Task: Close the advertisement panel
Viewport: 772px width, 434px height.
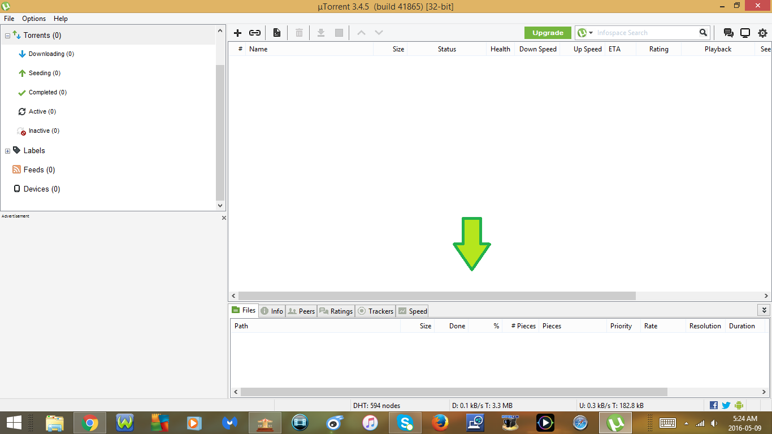Action: (224, 218)
